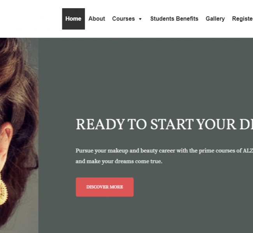
Task: Click the 'Ready to start your' headline
Action: click(x=164, y=124)
